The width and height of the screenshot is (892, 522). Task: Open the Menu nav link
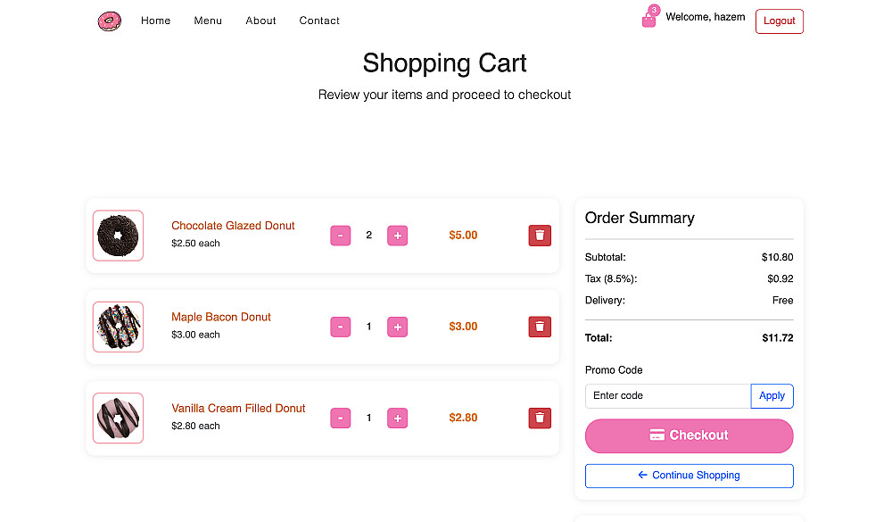[208, 21]
